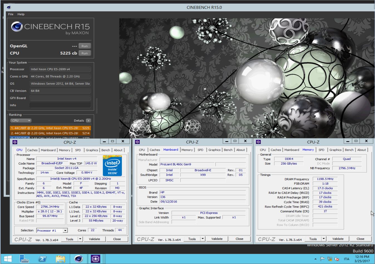The width and height of the screenshot is (375, 264).
Task: Click Tools button in right CPU-Z window
Action: (313, 239)
